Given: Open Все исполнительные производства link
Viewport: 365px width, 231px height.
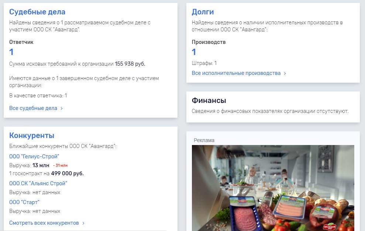Looking at the screenshot, I should 236,73.
